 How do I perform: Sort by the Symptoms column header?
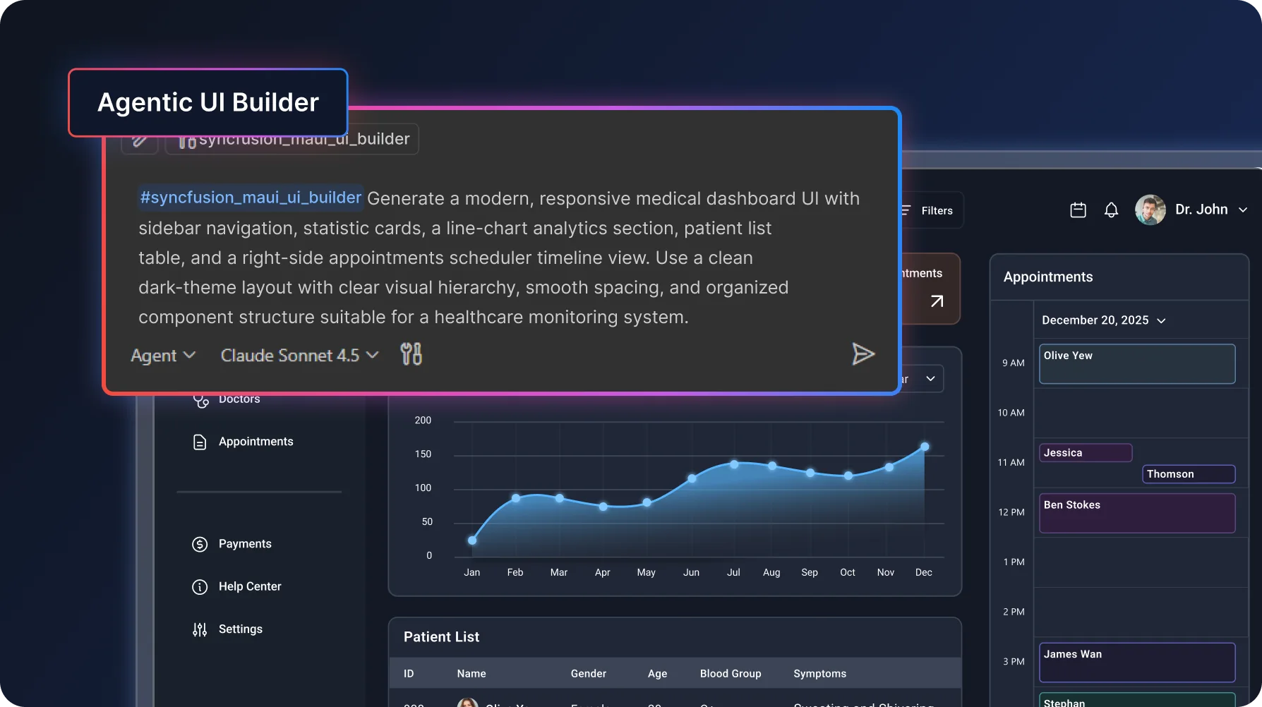(819, 674)
